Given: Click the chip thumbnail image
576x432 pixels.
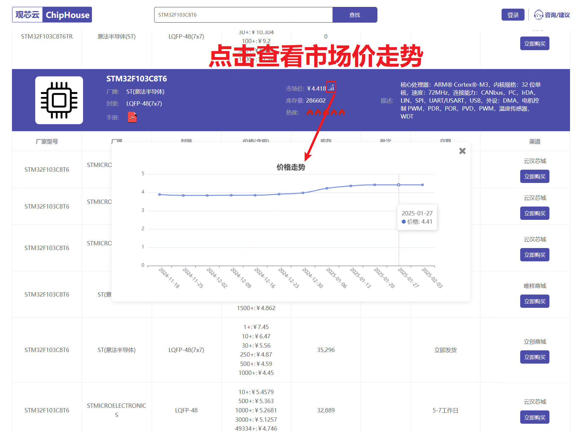Looking at the screenshot, I should (x=59, y=100).
